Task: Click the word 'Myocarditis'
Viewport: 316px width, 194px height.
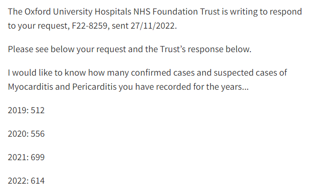Action: point(31,87)
